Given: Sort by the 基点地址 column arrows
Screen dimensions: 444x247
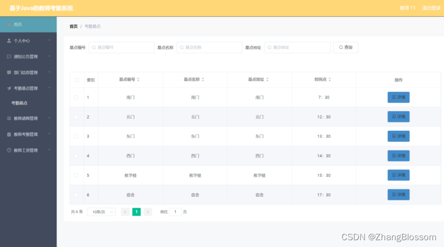Looking at the screenshot, I should click(267, 80).
